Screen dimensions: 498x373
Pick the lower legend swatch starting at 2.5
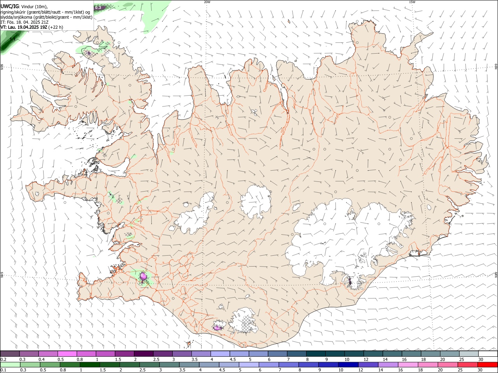(149, 364)
